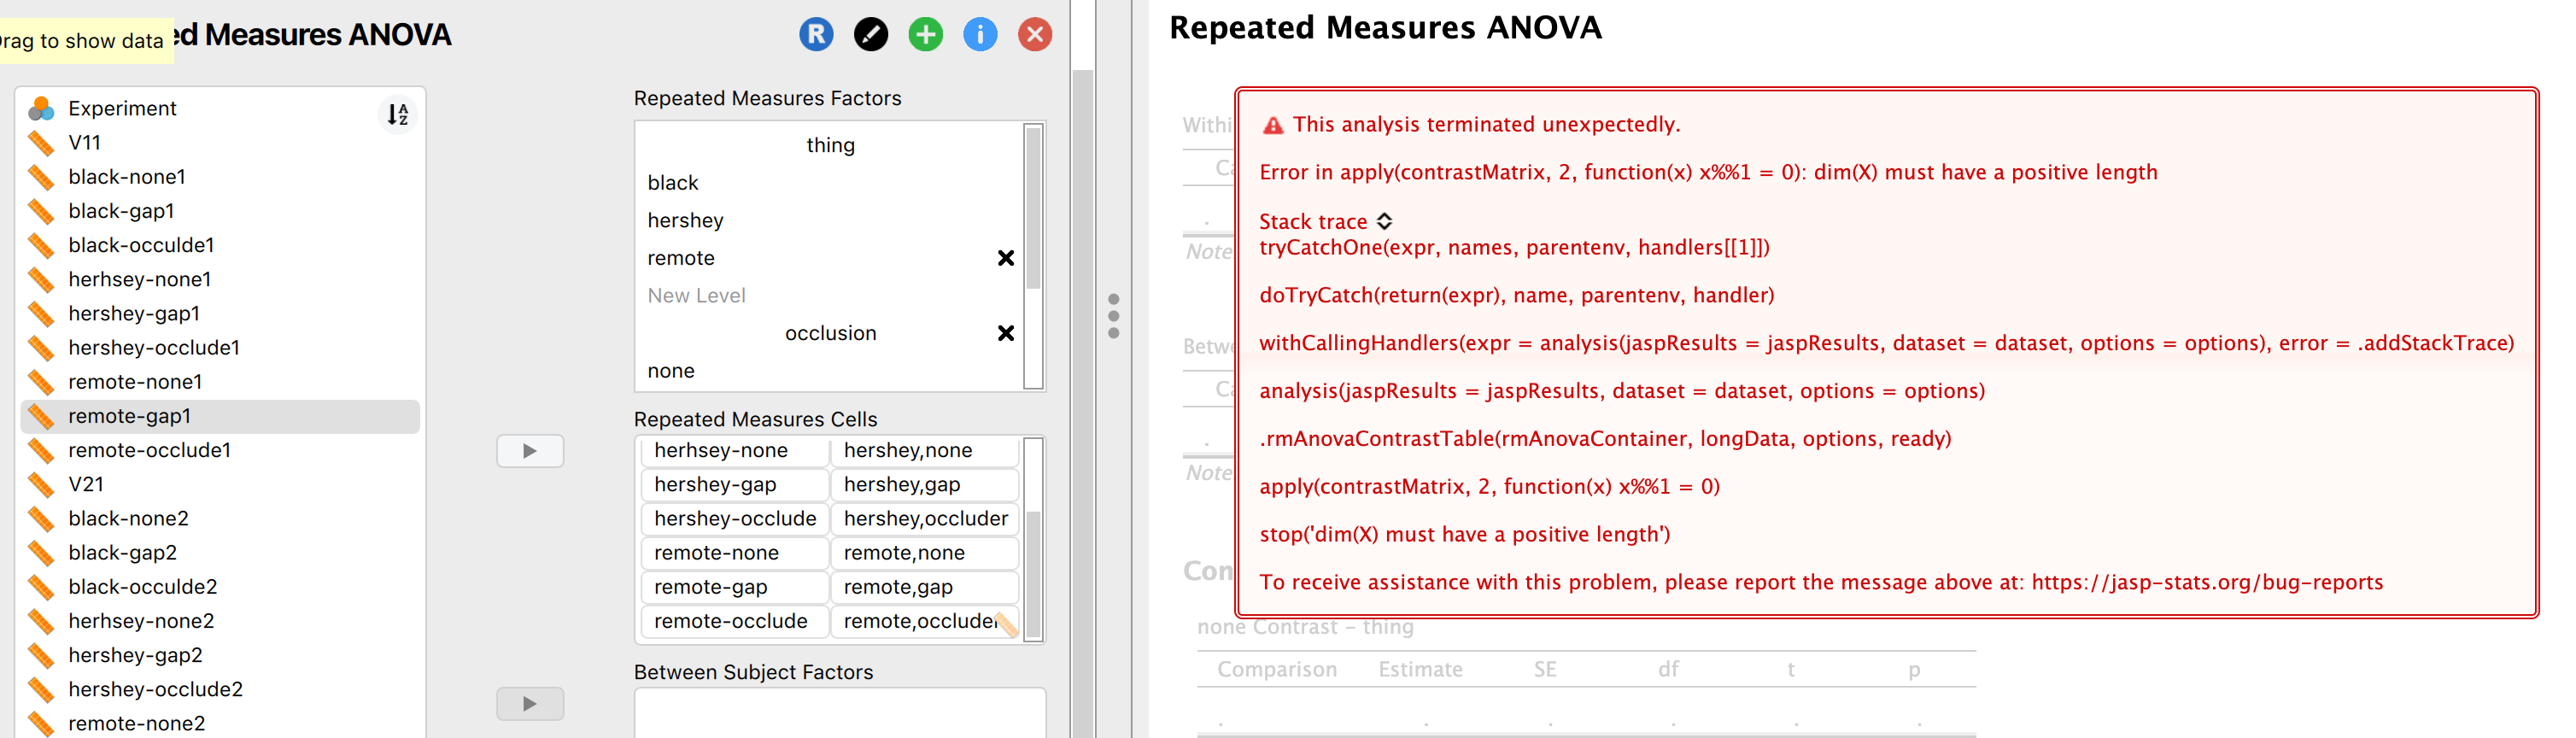Remove the occlusion factor
Screen dimensions: 2576x738
click(x=1006, y=333)
